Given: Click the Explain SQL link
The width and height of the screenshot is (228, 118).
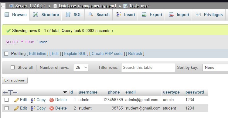Looking at the screenshot, I should click(x=75, y=54).
